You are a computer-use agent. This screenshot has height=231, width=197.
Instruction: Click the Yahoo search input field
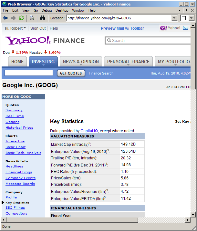coord(150,41)
